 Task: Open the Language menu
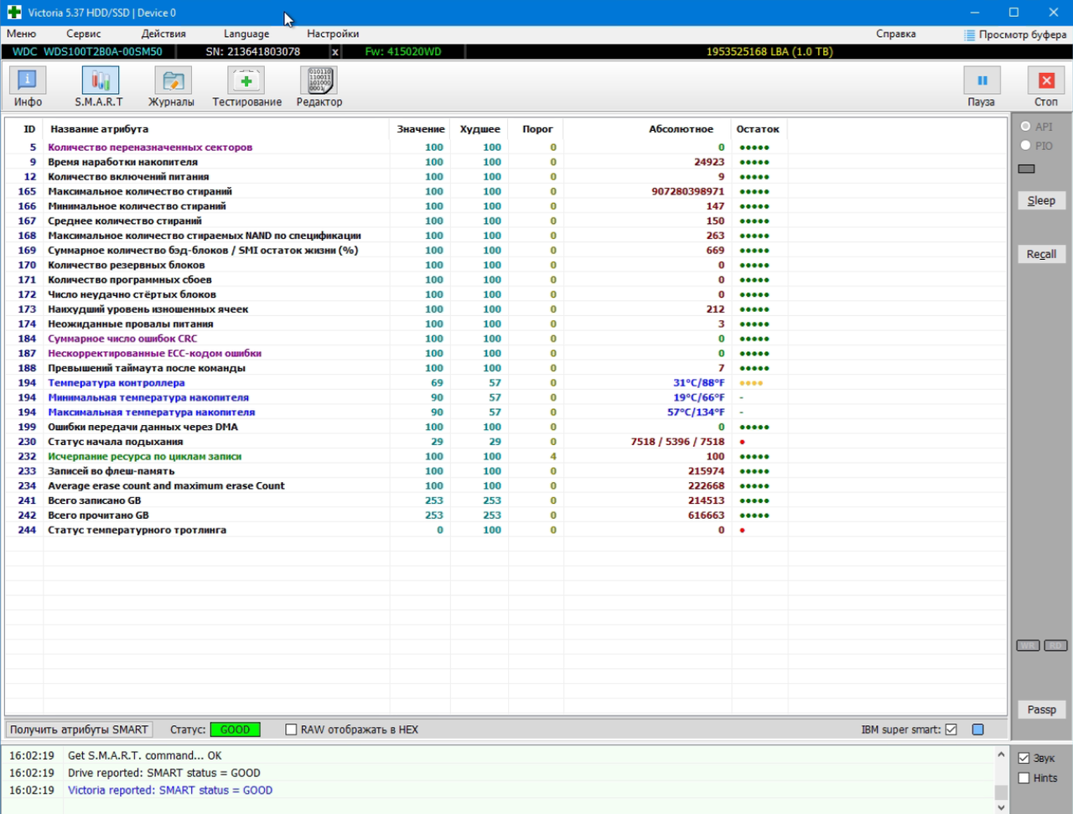tap(246, 34)
